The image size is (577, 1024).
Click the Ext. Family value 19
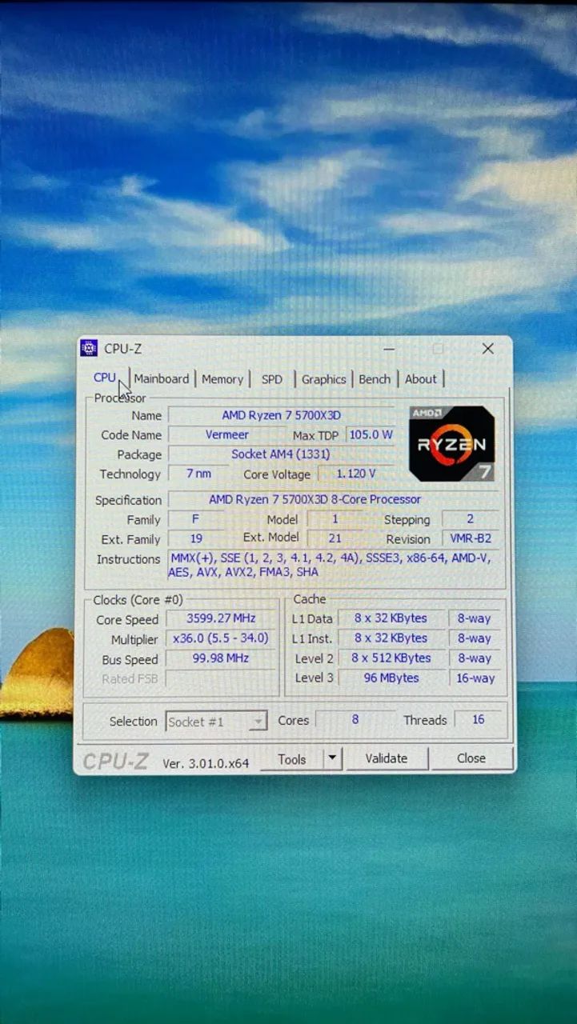coord(195,538)
